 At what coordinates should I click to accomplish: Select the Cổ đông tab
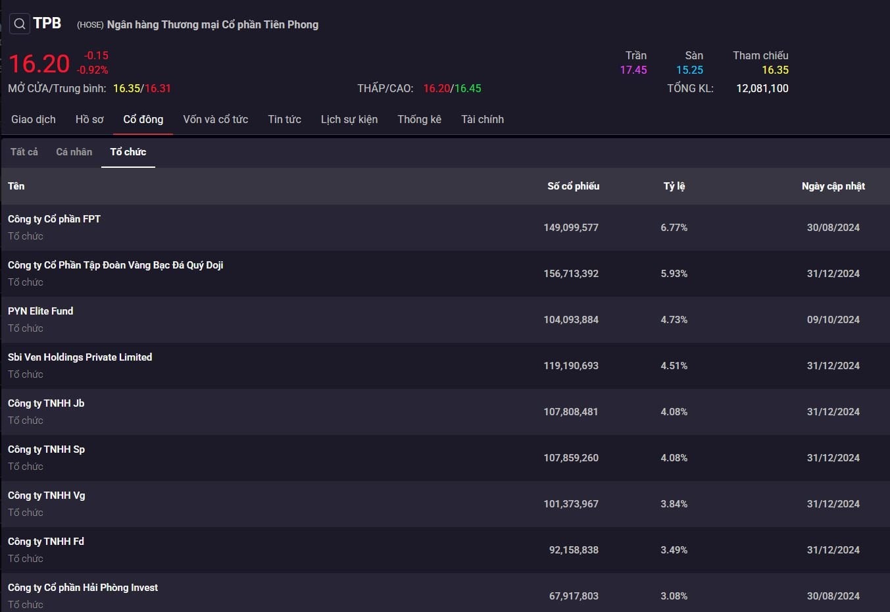[x=143, y=119]
